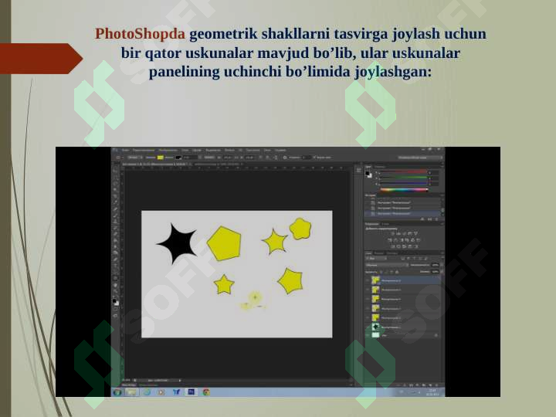
Task: Click the collapsed panel icon beside the Color panel
Action: tap(358, 171)
